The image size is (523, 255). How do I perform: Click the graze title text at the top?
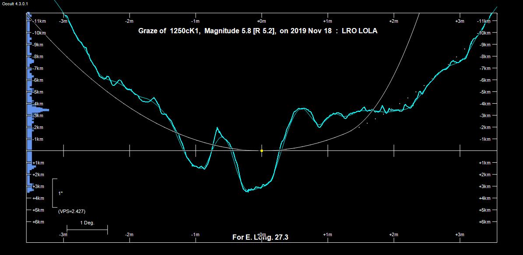[258, 31]
